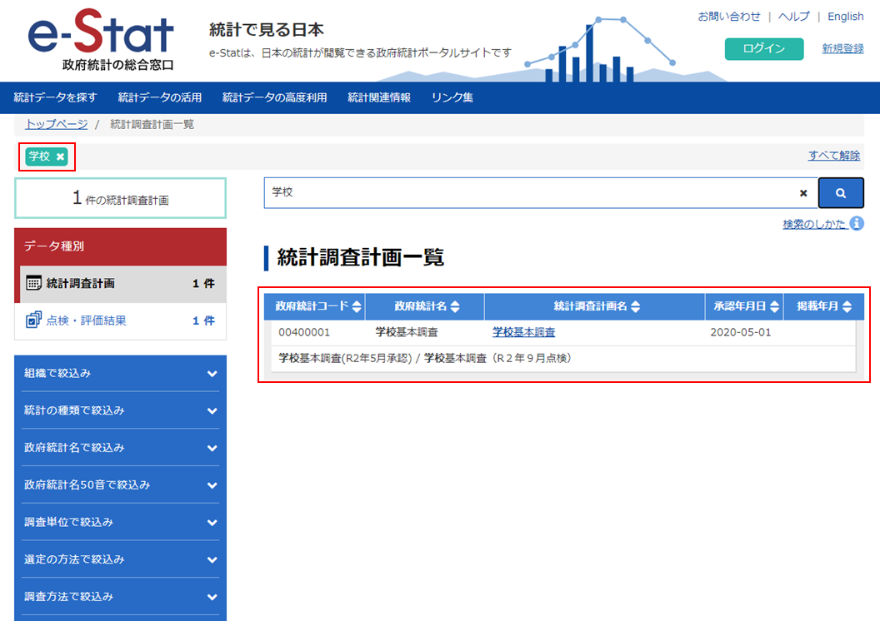Click すべて解除 to clear filters
Image resolution: width=880 pixels, height=621 pixels.
[x=833, y=156]
